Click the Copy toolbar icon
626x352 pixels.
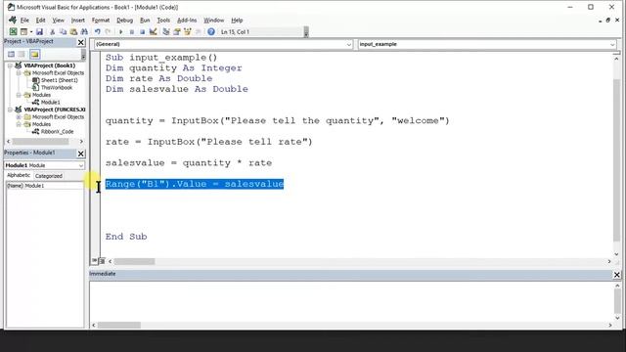coord(63,32)
